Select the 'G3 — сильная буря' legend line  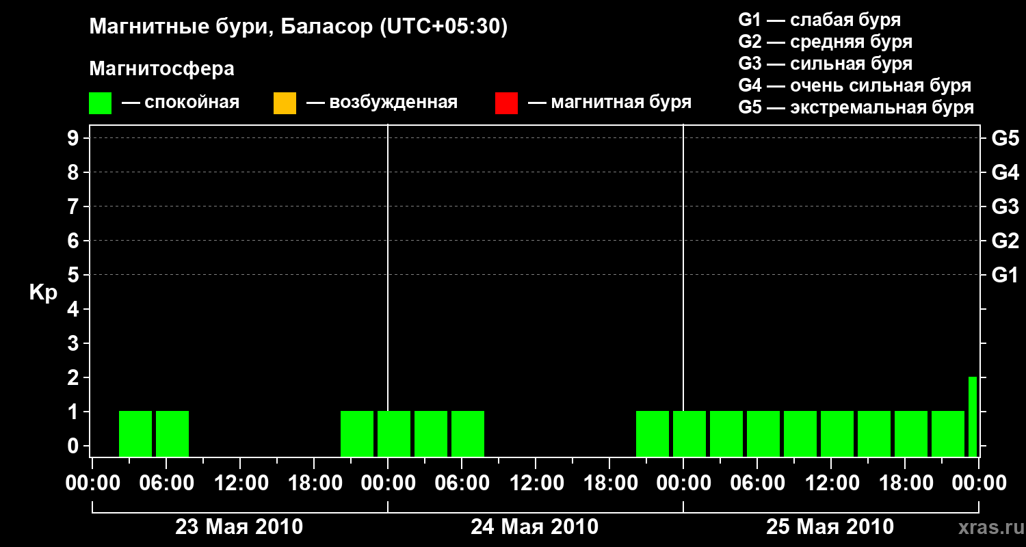click(826, 64)
